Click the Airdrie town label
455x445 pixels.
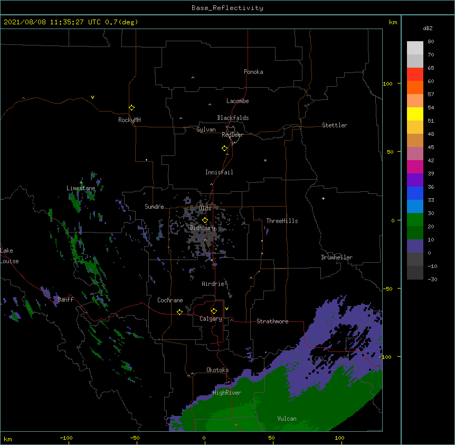pyautogui.click(x=213, y=284)
